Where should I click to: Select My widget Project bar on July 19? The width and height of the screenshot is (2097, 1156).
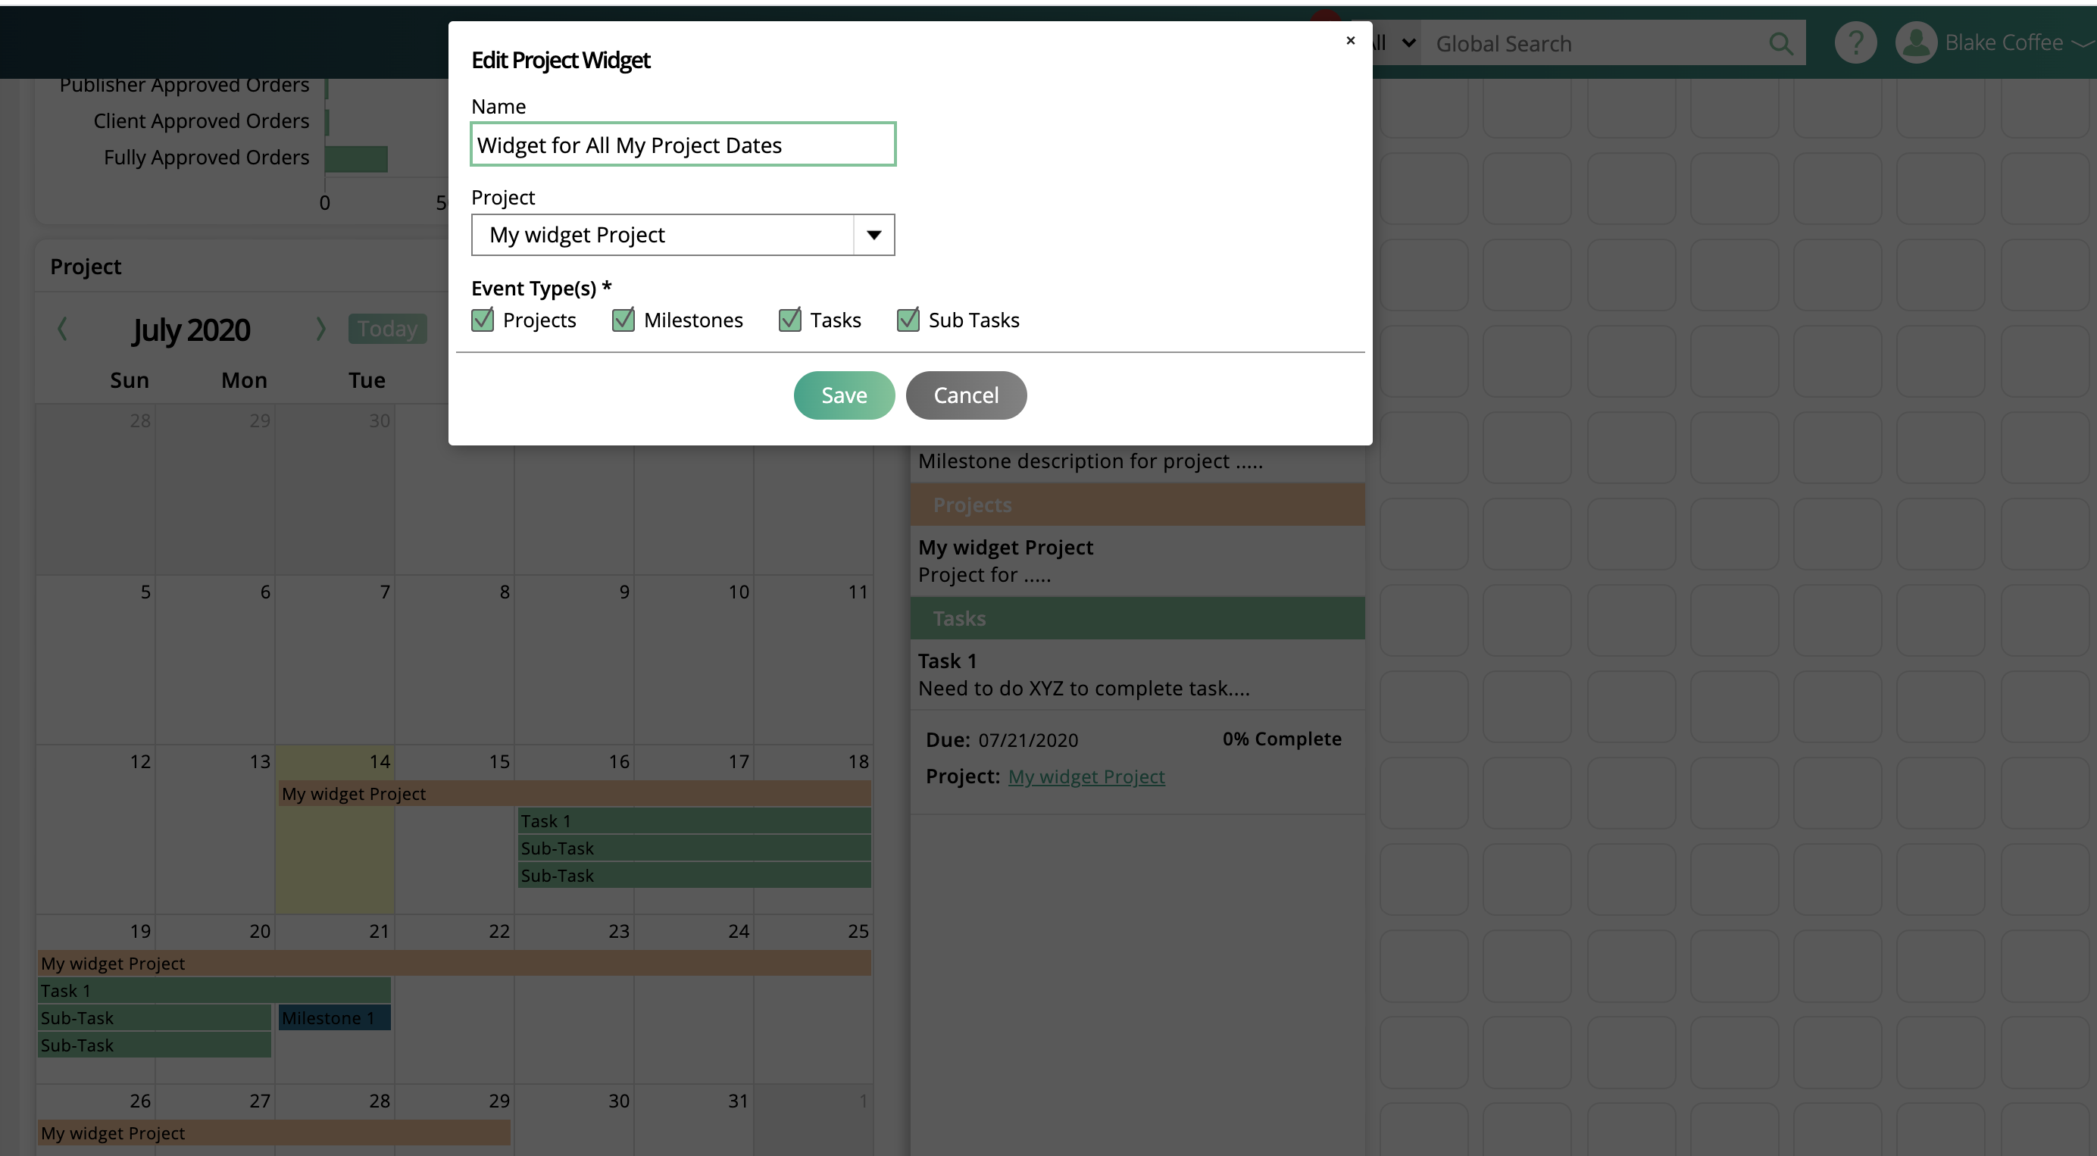coord(455,963)
